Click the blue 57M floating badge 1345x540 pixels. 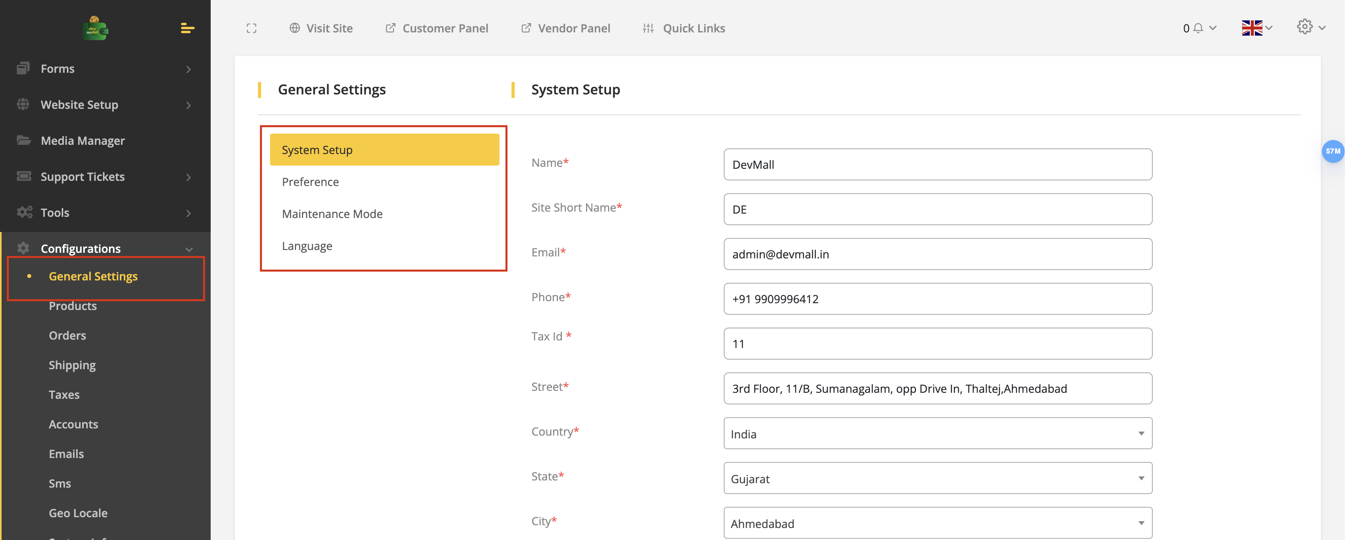coord(1333,151)
